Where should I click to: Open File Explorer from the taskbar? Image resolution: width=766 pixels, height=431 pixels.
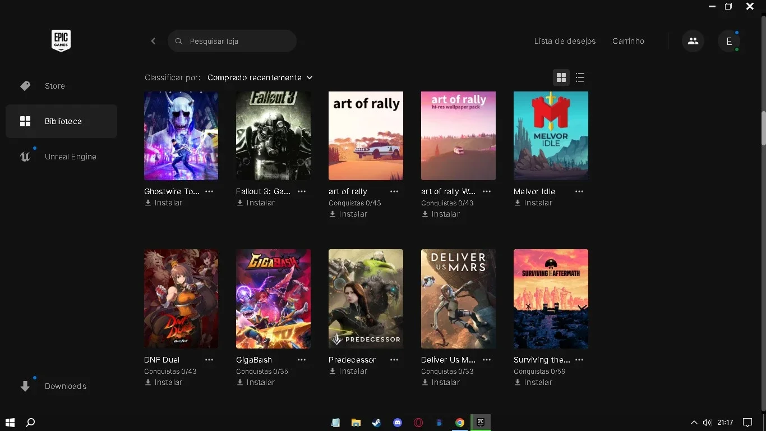[356, 423]
